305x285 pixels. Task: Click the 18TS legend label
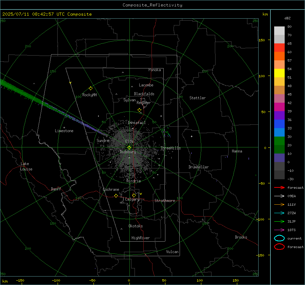click(291, 230)
